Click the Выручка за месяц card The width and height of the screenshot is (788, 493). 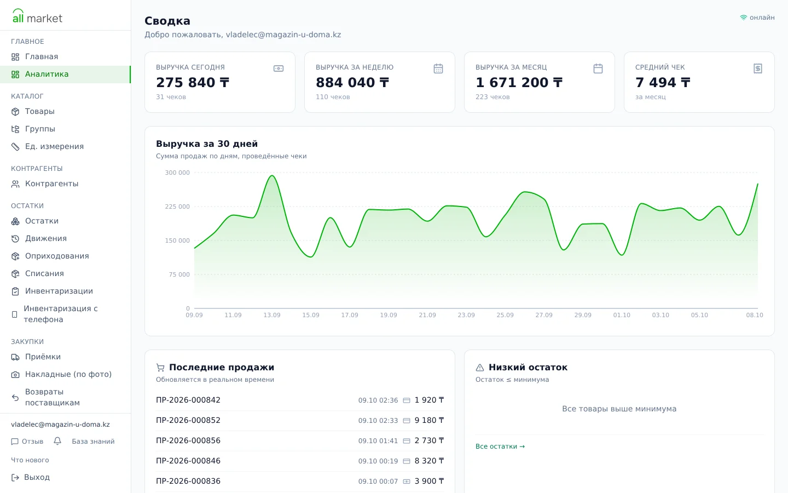(x=540, y=82)
